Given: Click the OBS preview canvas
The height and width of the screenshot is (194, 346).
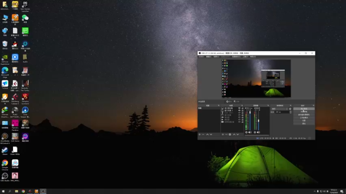Looking at the screenshot, I should pos(256,78).
